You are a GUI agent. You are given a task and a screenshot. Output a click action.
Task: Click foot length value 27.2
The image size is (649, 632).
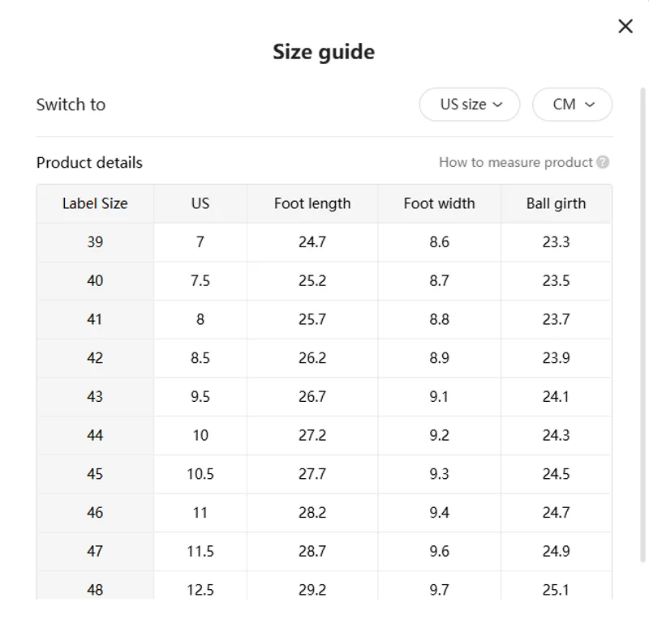pyautogui.click(x=312, y=435)
